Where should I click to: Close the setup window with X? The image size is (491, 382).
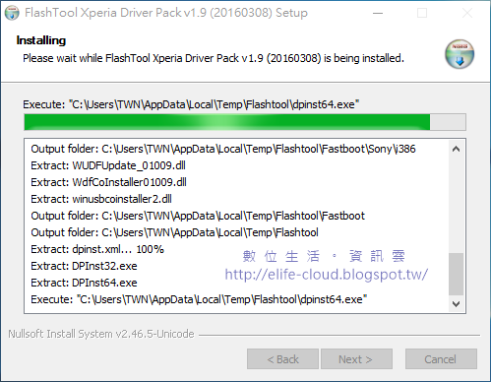pyautogui.click(x=466, y=13)
